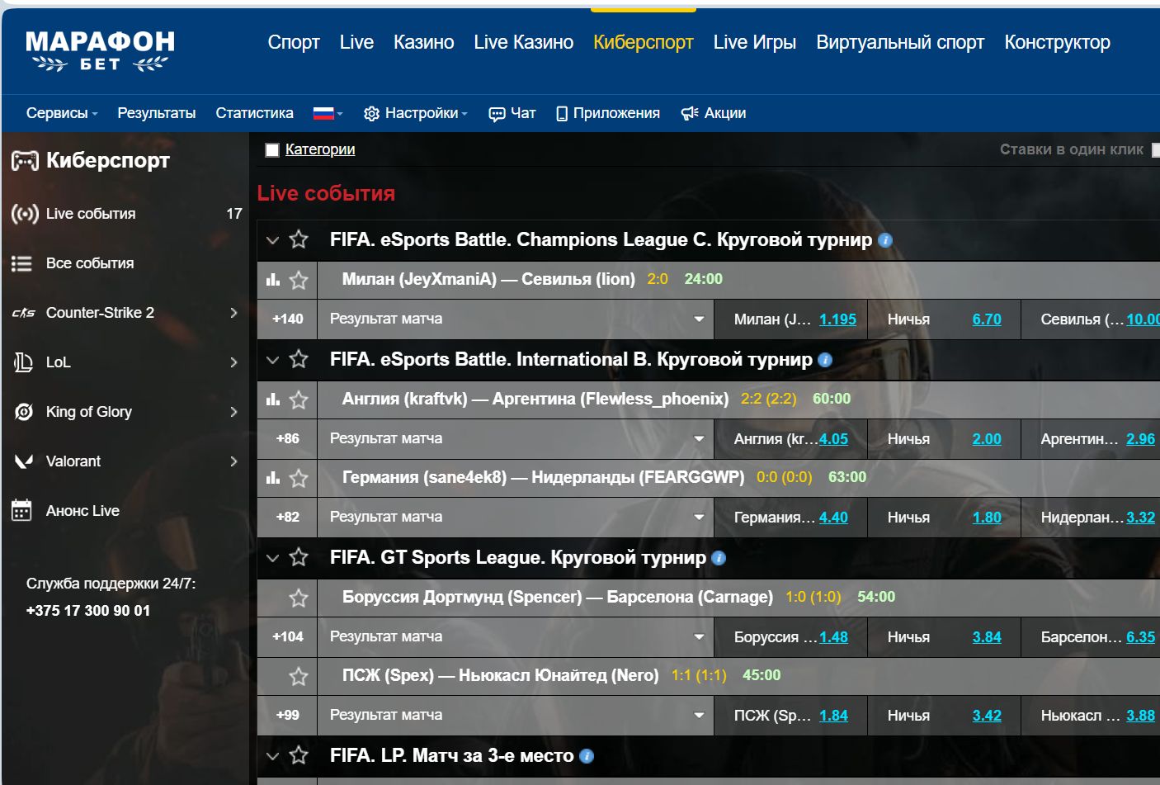Click the King of Glory icon

point(24,412)
